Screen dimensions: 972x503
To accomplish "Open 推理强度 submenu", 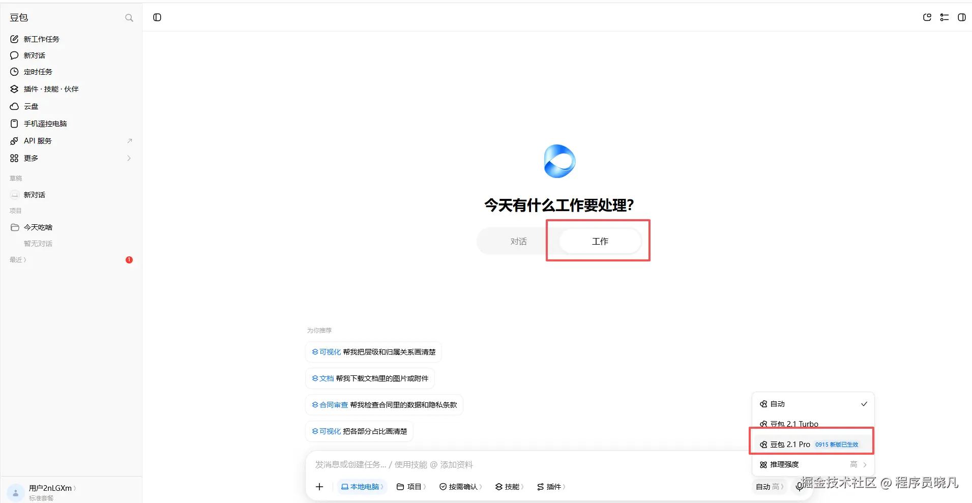I will click(x=813, y=464).
